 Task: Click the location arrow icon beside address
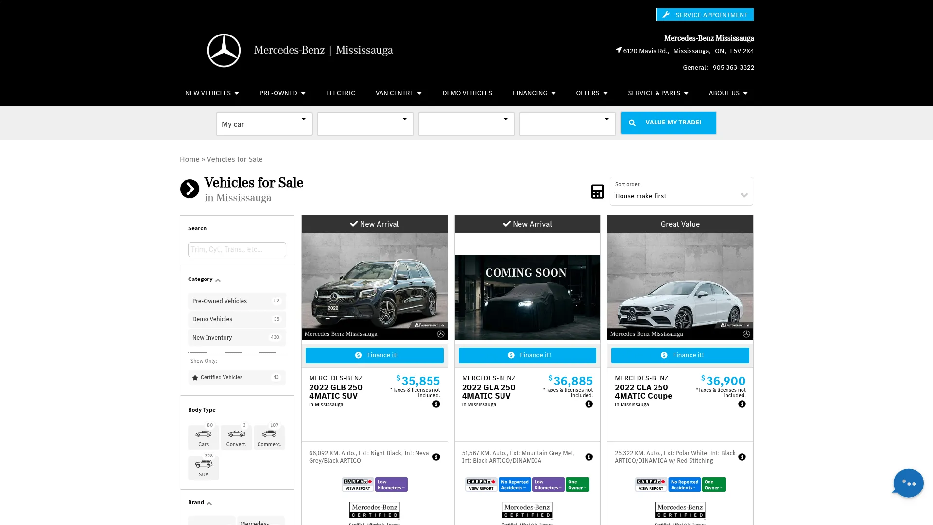click(619, 50)
